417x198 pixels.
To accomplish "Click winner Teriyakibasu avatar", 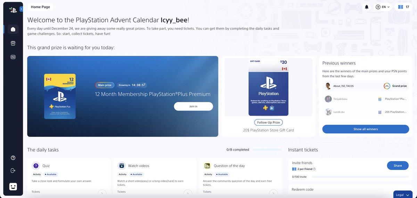I will click(x=328, y=99).
